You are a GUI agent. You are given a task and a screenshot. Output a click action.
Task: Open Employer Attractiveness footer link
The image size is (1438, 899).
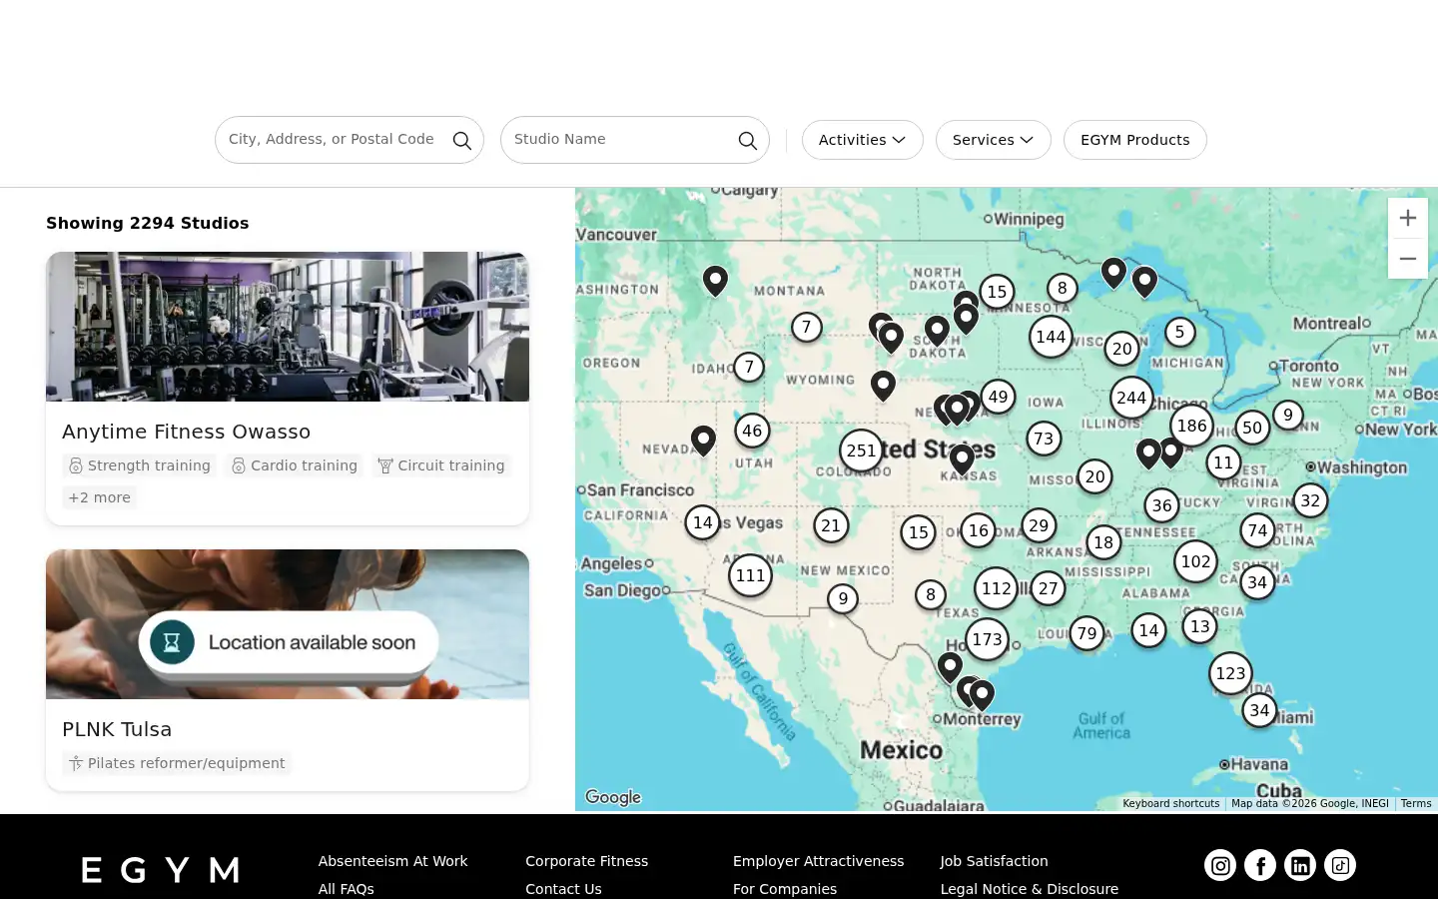click(x=818, y=861)
